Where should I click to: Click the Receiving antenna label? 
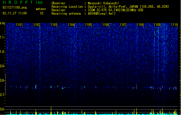point(66,14)
